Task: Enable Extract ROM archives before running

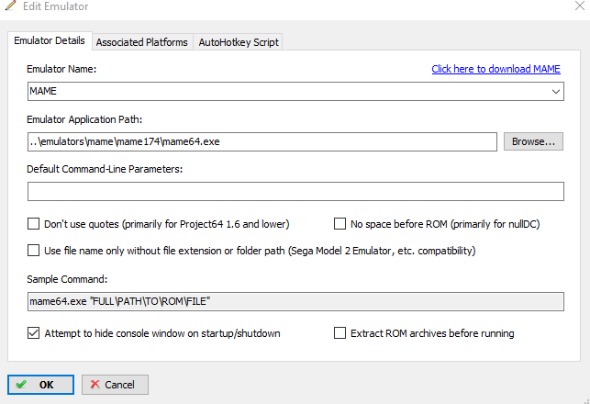Action: click(340, 332)
